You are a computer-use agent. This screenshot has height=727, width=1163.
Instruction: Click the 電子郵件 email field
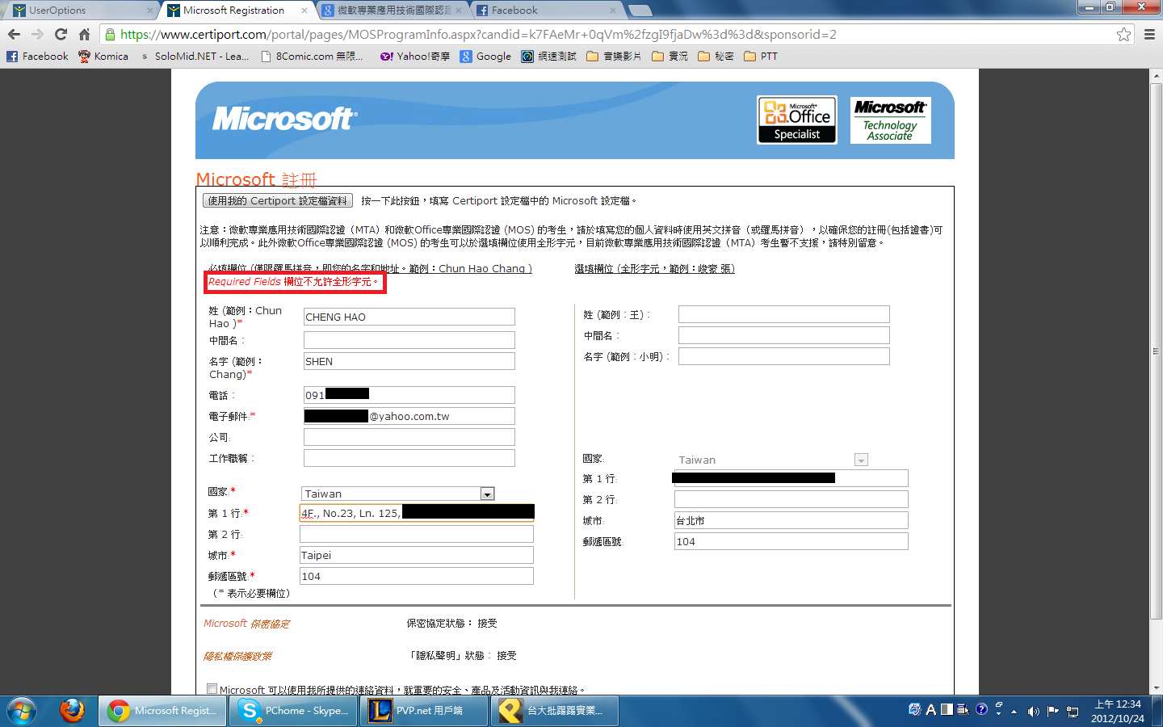pos(409,416)
